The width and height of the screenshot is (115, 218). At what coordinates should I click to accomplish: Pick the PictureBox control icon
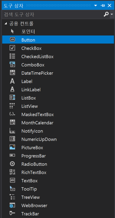12,147
